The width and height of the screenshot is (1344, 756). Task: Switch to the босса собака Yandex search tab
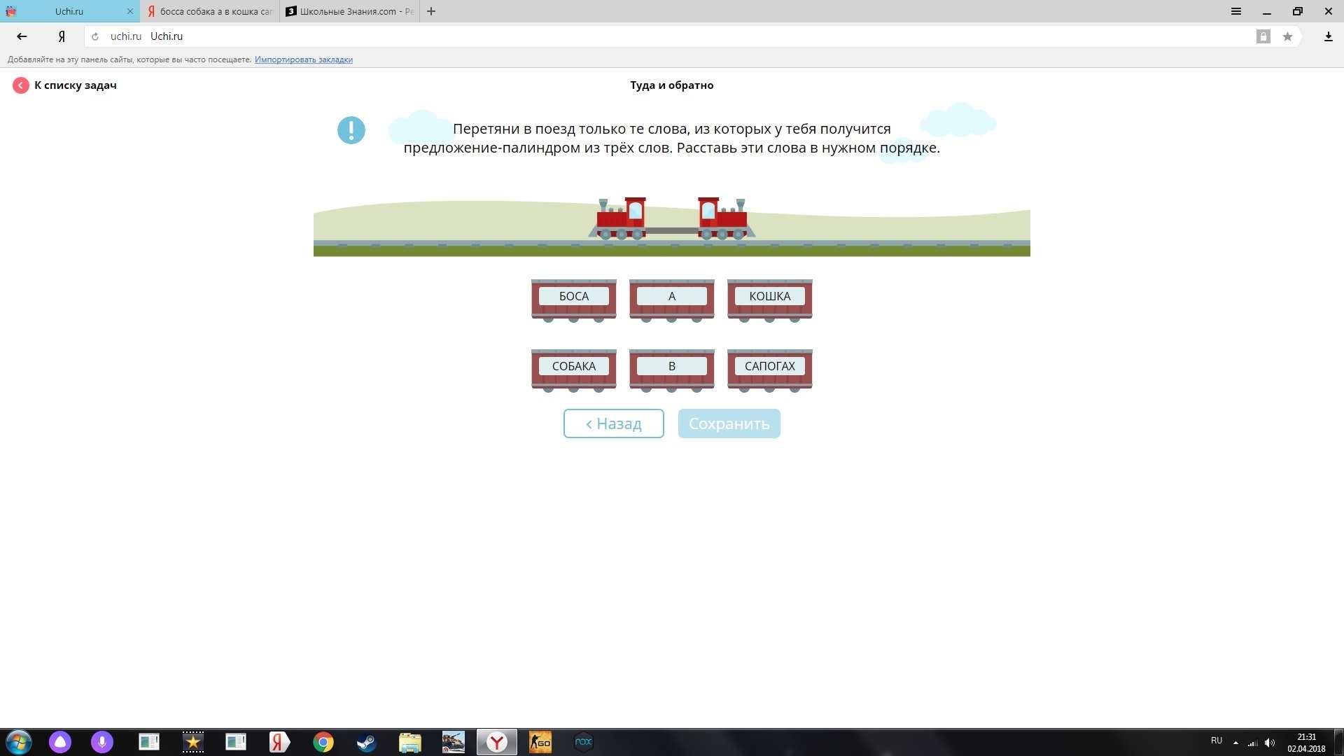click(x=210, y=11)
